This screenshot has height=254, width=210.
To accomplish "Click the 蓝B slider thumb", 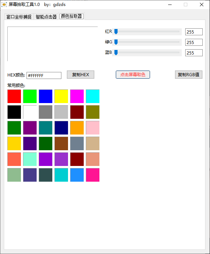I will click(x=116, y=52).
